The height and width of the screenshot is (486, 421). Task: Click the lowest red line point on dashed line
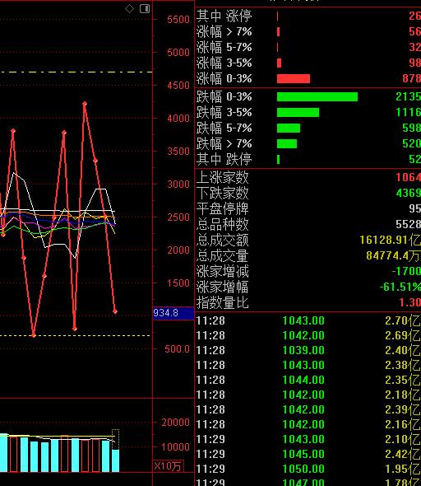[x=34, y=335]
